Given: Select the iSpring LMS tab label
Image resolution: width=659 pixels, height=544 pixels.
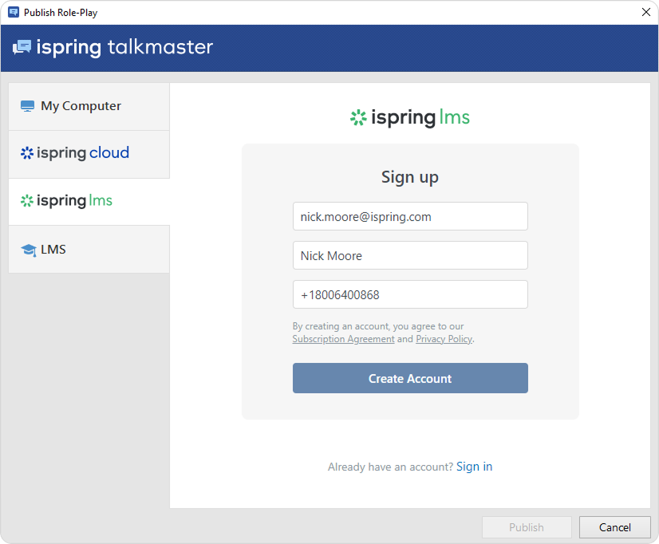Looking at the screenshot, I should pyautogui.click(x=74, y=201).
